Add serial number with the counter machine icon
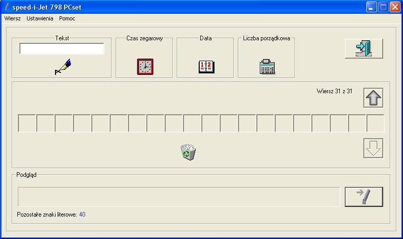Image resolution: width=403 pixels, height=239 pixels. click(267, 67)
